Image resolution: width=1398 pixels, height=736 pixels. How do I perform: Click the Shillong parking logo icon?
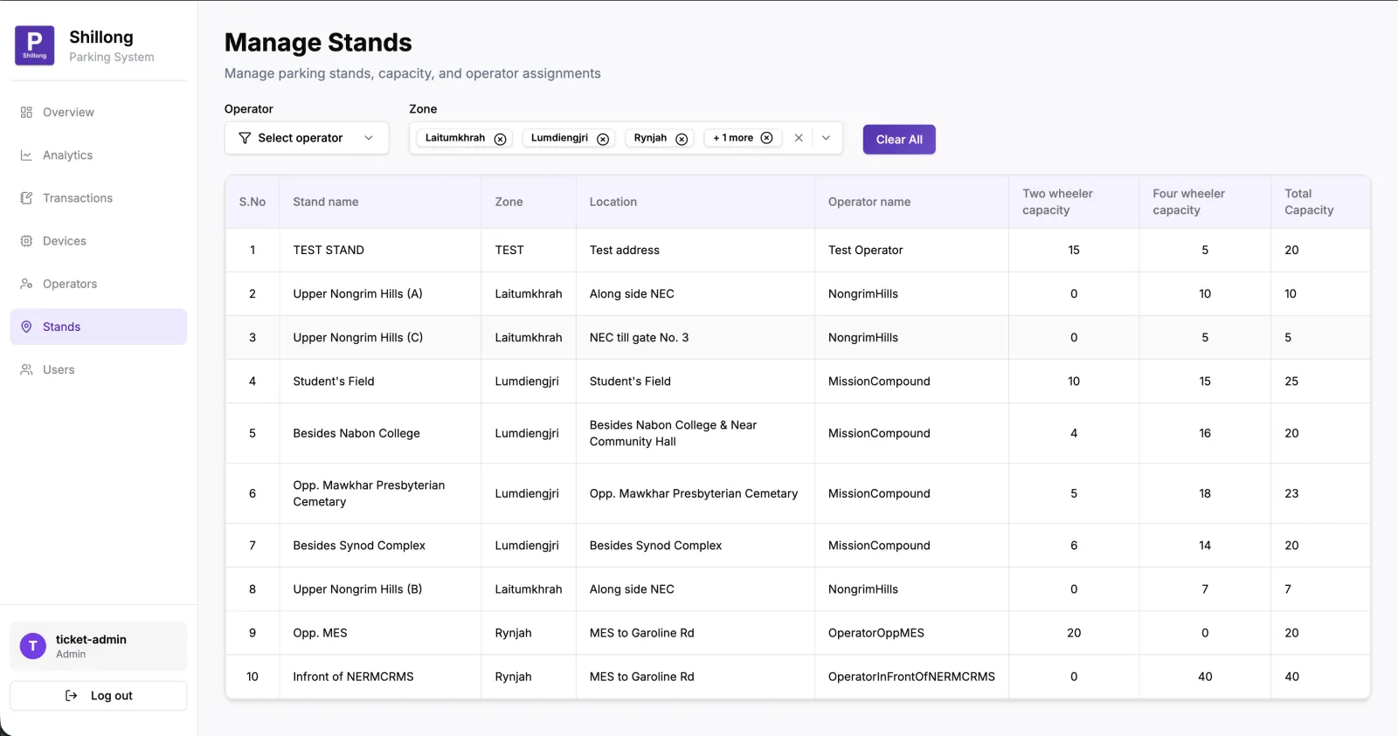coord(35,45)
